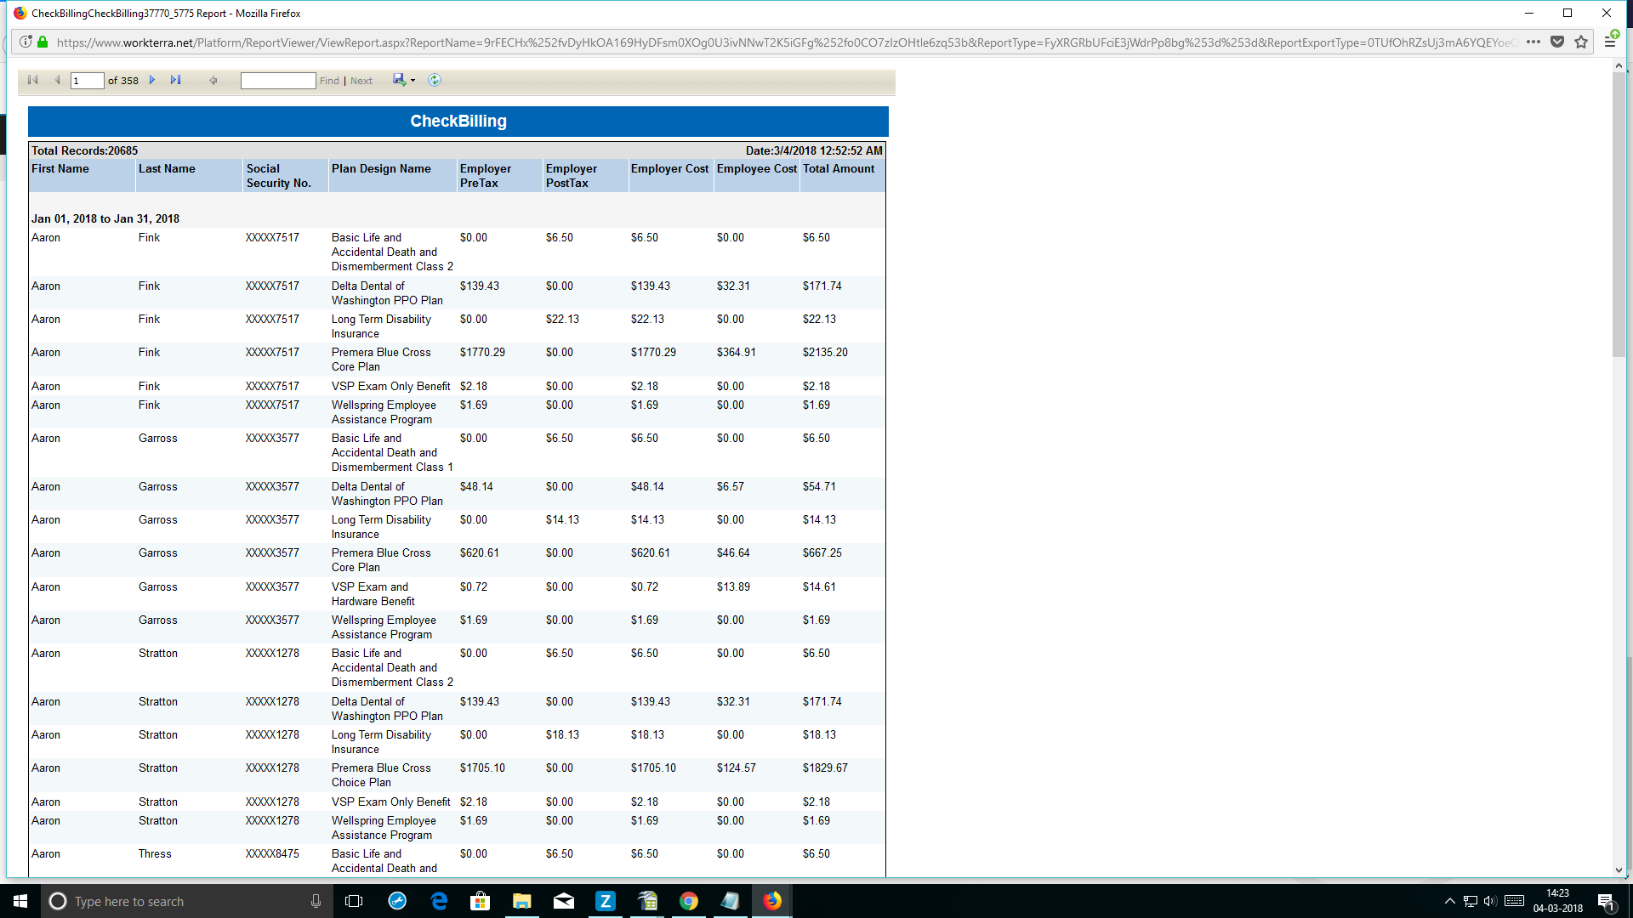Open page actions three-dot menu
Viewport: 1633px width, 918px height.
tap(1533, 42)
